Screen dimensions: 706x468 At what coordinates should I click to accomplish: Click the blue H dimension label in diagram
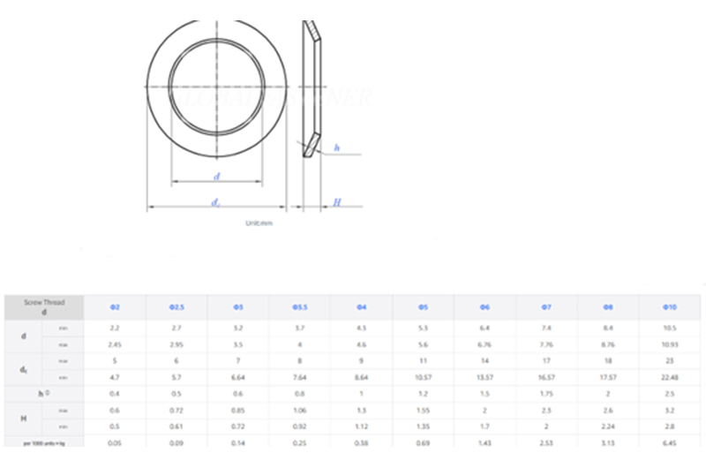pos(336,202)
